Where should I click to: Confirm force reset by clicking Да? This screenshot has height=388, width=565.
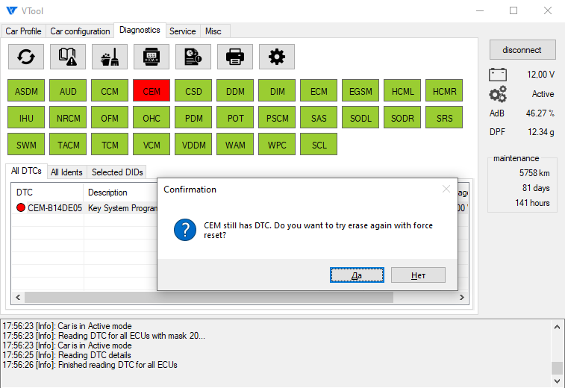pos(357,275)
